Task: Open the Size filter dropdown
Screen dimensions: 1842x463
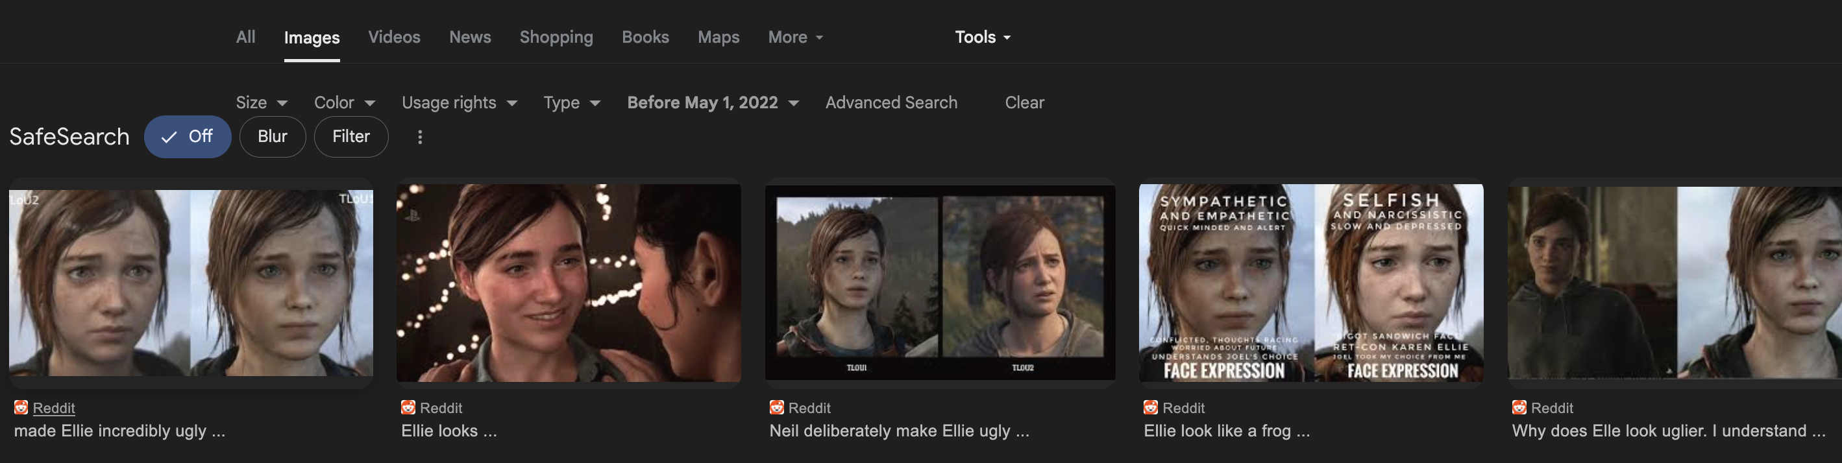Action: [262, 103]
